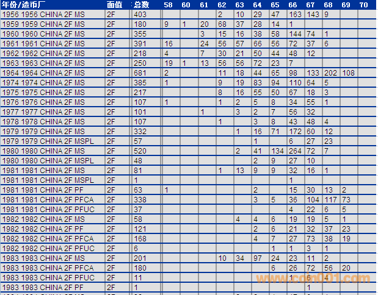Select the grade 65 column header
378x295 pixels.
point(275,4)
